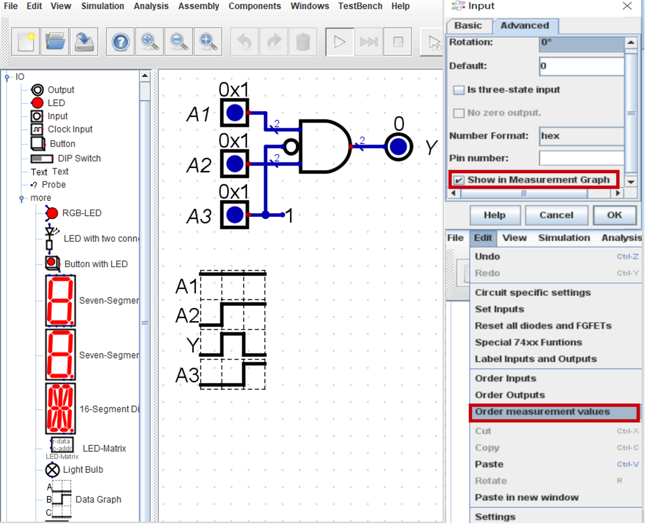
Task: Choose LED with two connections component
Action: coord(93,238)
